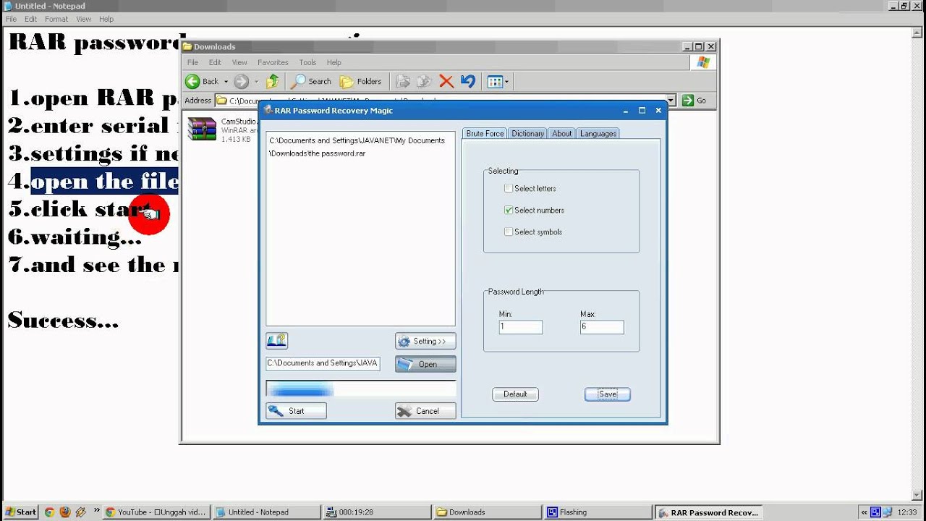The image size is (926, 521).
Task: Click the Move To icon in Downloads toolbar
Action: [403, 81]
